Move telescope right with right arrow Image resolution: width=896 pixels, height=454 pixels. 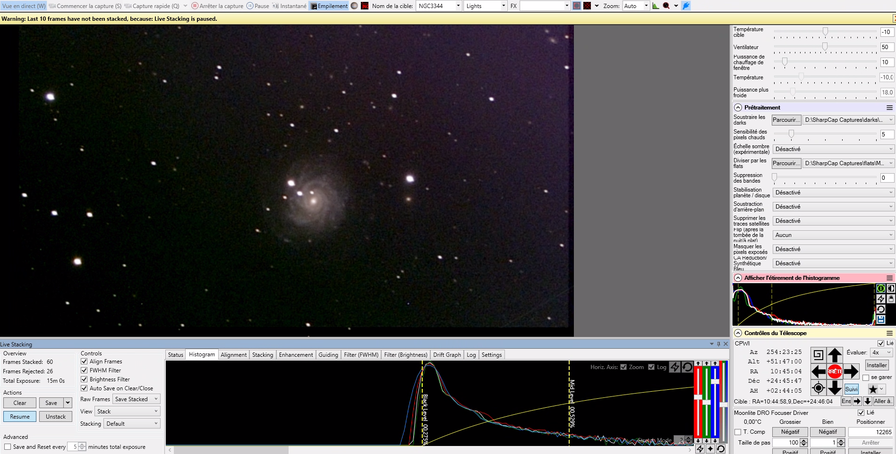(x=851, y=371)
